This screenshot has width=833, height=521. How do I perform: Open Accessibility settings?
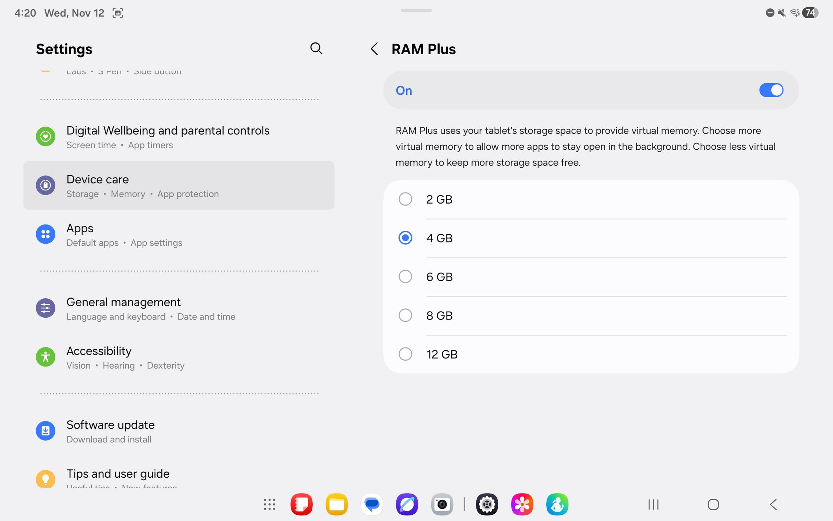pos(125,357)
